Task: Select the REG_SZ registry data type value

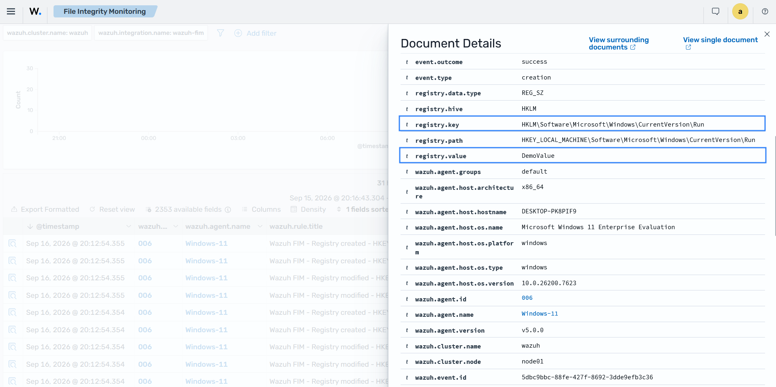Action: tap(532, 93)
